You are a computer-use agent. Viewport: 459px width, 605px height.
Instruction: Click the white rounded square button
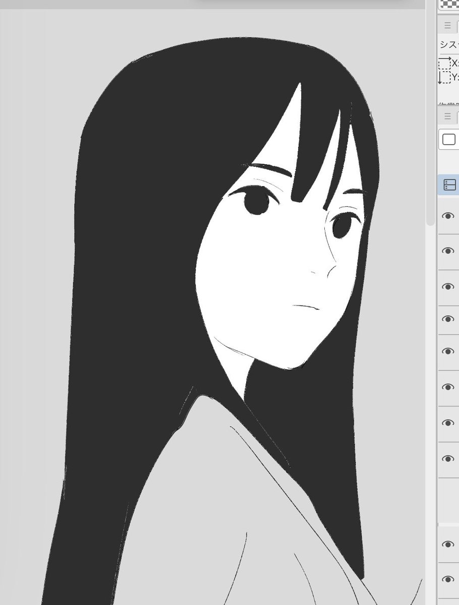(x=448, y=139)
